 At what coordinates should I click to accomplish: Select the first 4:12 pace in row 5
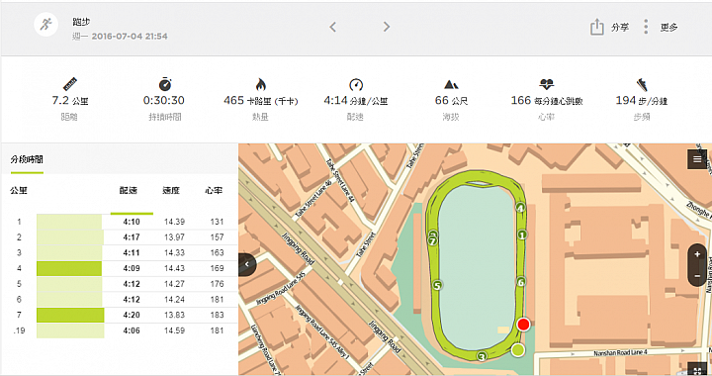[132, 284]
